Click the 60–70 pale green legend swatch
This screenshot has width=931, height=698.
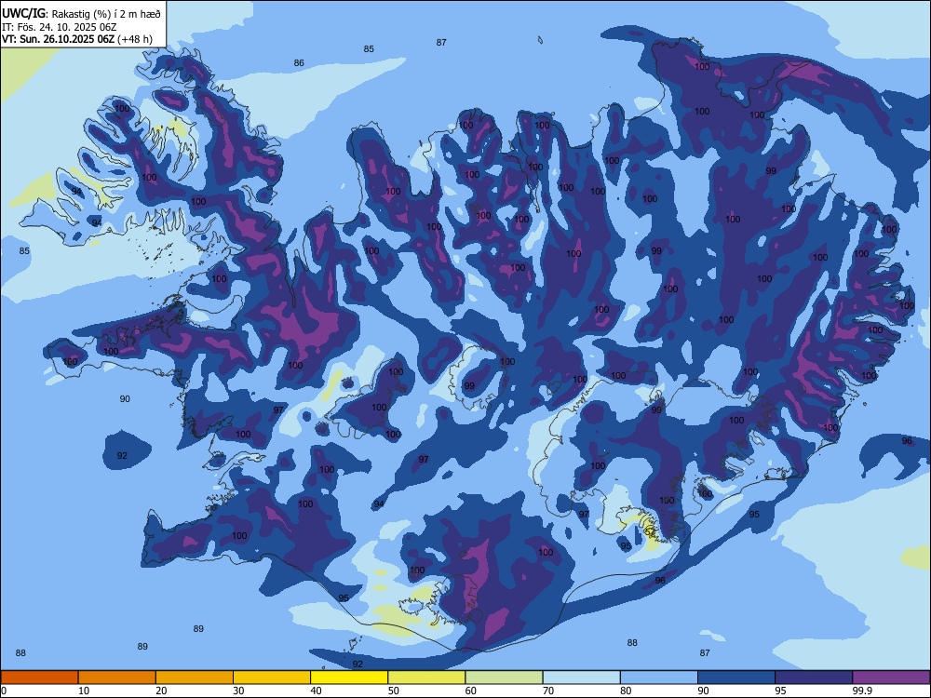pos(504,678)
